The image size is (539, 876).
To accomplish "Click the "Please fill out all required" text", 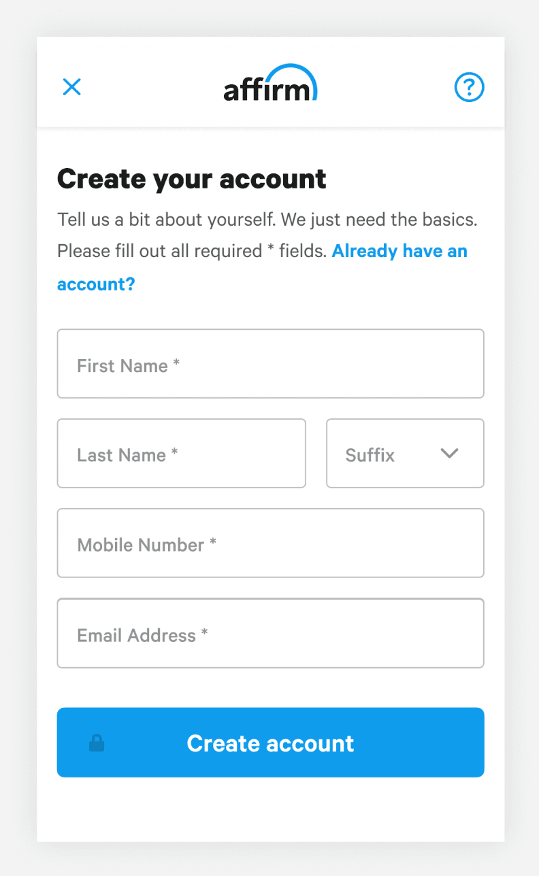I will (x=159, y=251).
